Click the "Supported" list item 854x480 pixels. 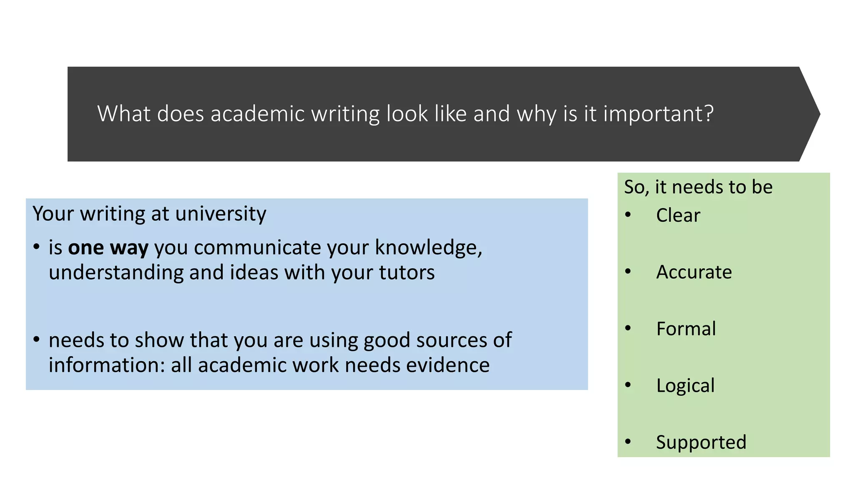tap(701, 442)
